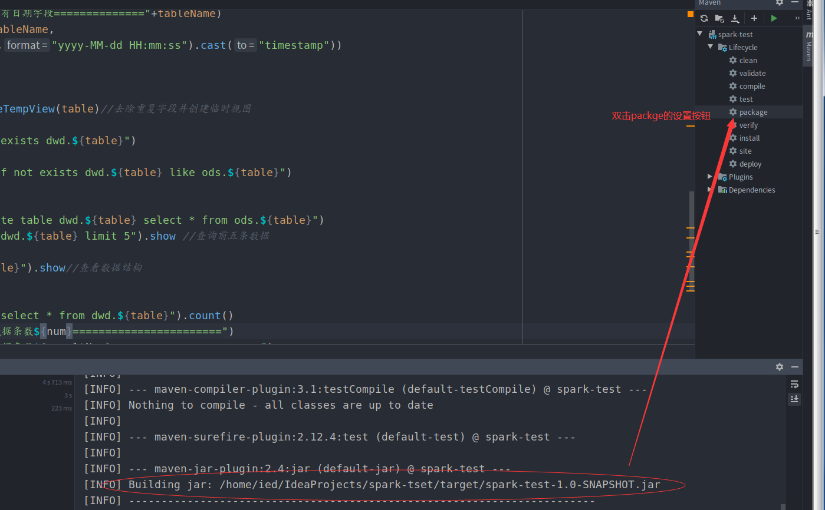825x510 pixels.
Task: Expand the Plugins node
Action: 710,177
